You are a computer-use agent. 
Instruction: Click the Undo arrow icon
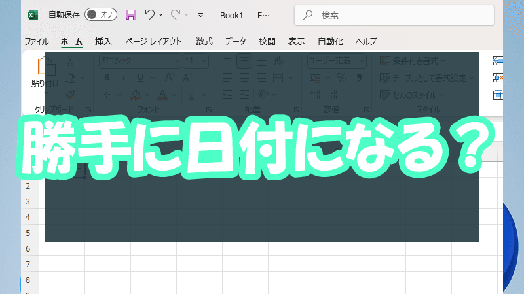(150, 14)
